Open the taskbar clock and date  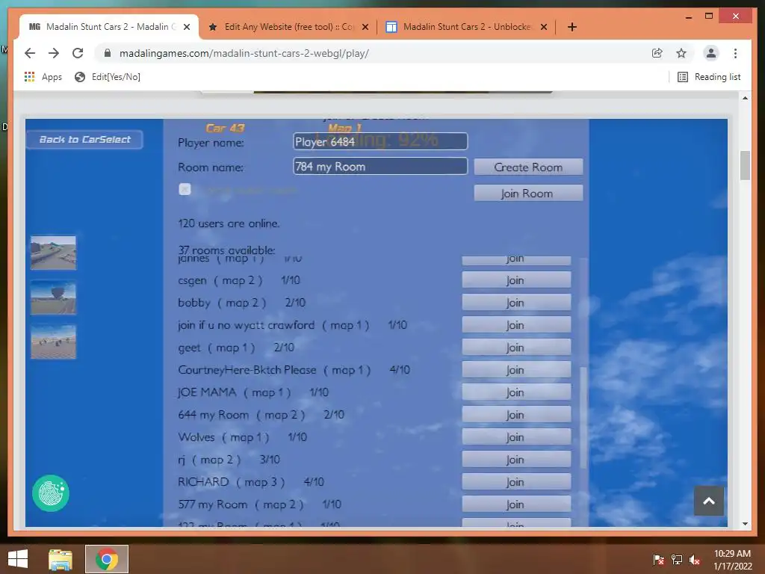(x=732, y=560)
